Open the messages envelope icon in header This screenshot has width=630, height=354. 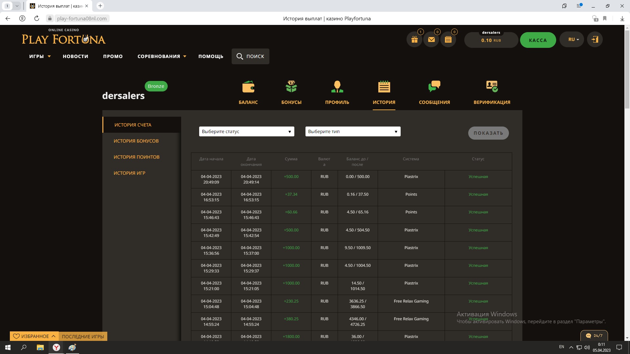[431, 40]
